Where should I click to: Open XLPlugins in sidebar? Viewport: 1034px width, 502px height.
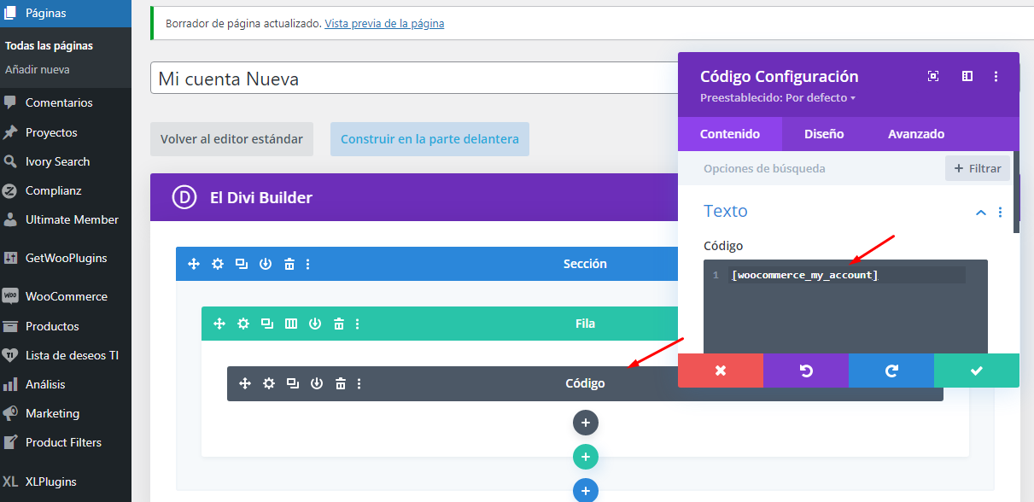(x=66, y=482)
